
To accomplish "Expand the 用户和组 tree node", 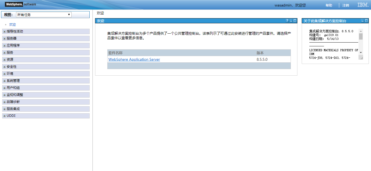I will (x=4, y=88).
